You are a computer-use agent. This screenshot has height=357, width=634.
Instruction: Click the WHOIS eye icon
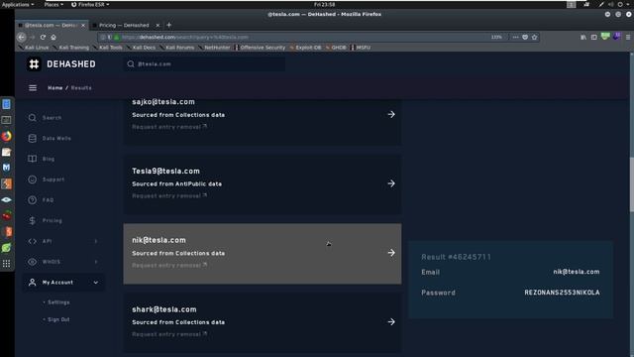click(x=33, y=262)
